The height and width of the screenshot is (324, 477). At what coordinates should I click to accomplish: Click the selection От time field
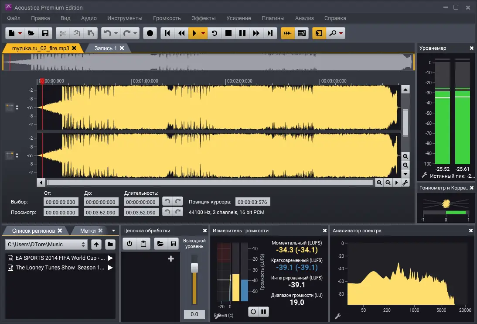point(61,202)
